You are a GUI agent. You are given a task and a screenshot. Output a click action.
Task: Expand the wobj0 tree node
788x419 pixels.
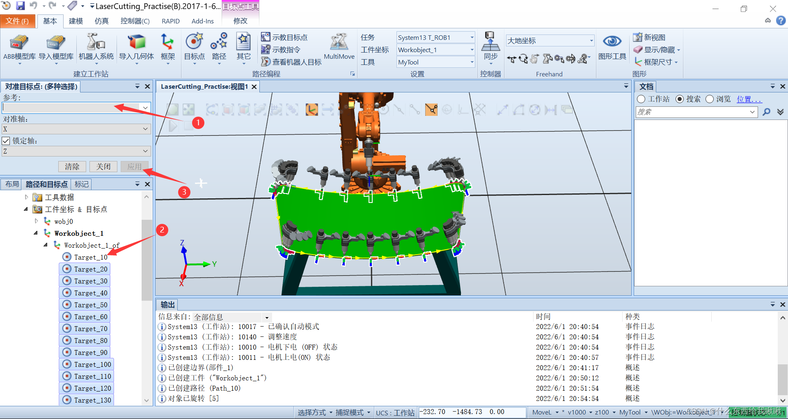click(37, 221)
